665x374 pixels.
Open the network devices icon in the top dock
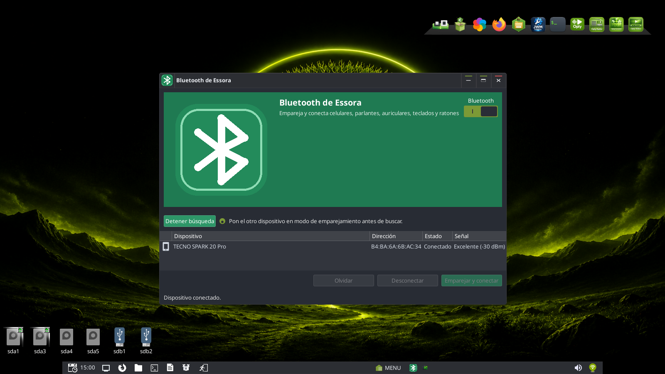coord(441,25)
